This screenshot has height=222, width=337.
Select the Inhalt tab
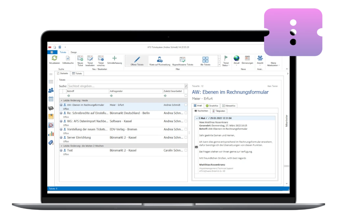[x=198, y=106]
